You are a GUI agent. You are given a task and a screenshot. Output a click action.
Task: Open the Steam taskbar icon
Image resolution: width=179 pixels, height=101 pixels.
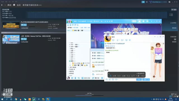(x=34, y=99)
